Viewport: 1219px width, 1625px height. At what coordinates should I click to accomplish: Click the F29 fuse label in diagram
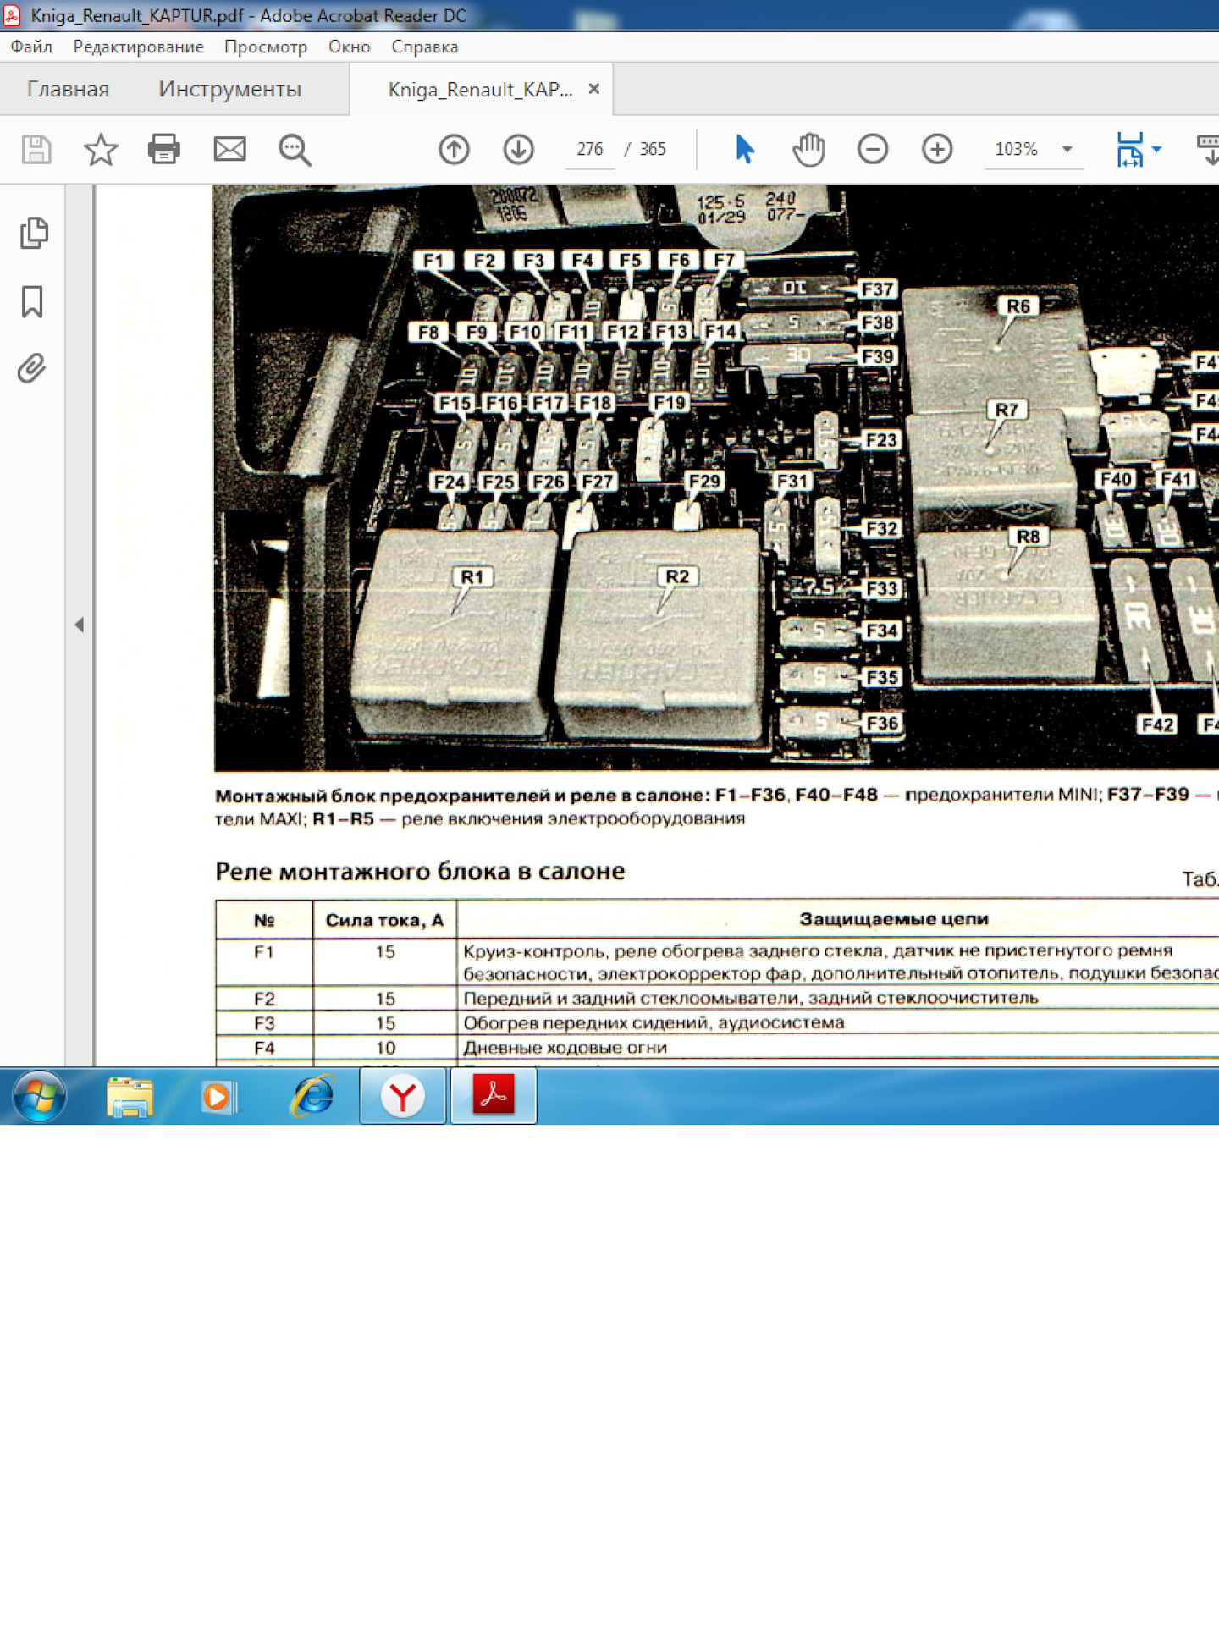704,482
